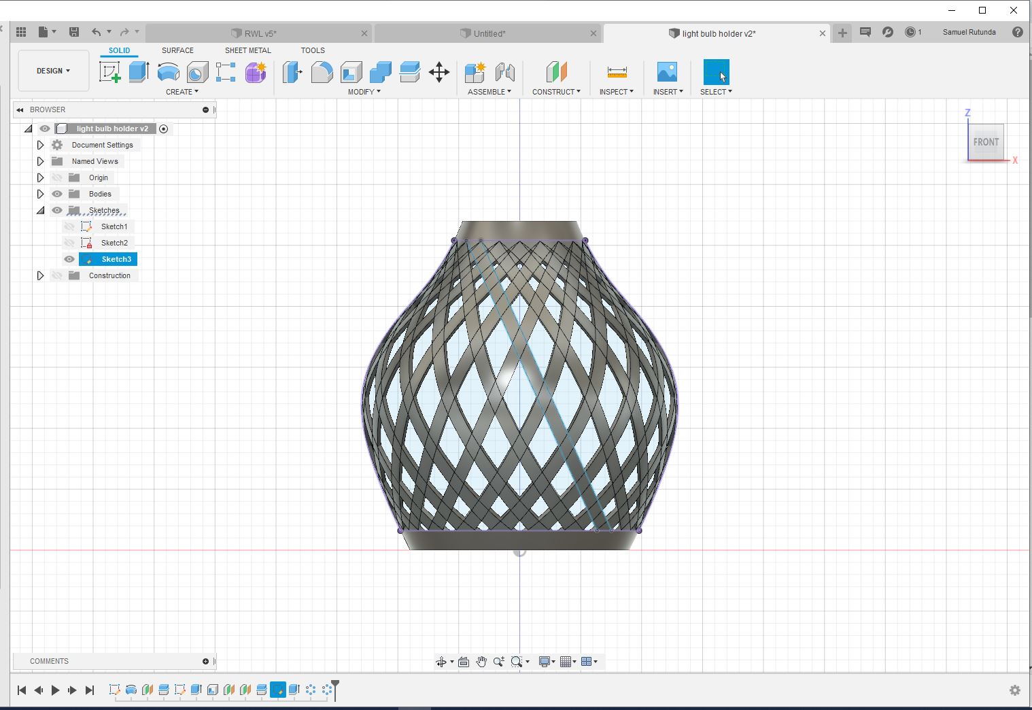Click the FRONT face of the ViewCube
Image resolution: width=1032 pixels, height=710 pixels.
986,142
